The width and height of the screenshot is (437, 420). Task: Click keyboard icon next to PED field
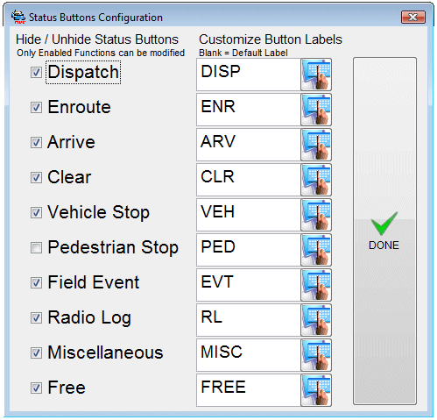(316, 250)
